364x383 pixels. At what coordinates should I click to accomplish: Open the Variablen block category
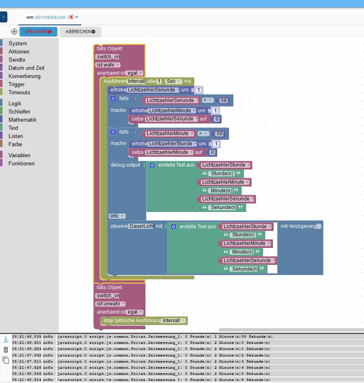coord(19,155)
